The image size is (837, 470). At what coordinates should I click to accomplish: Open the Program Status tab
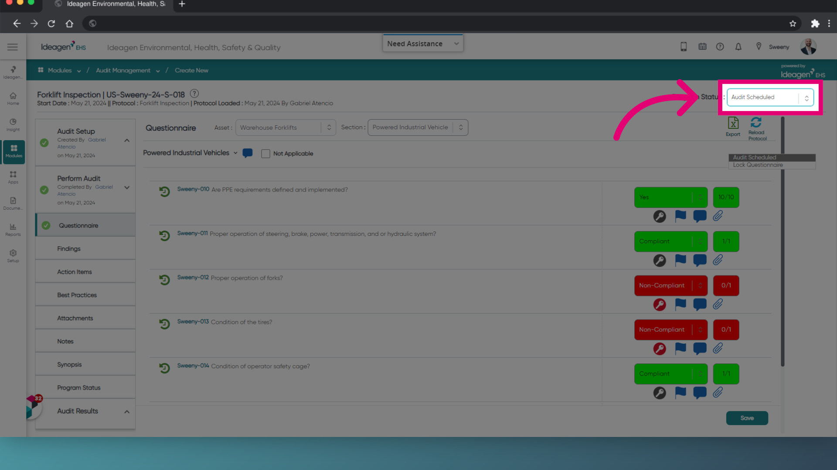(x=85, y=388)
